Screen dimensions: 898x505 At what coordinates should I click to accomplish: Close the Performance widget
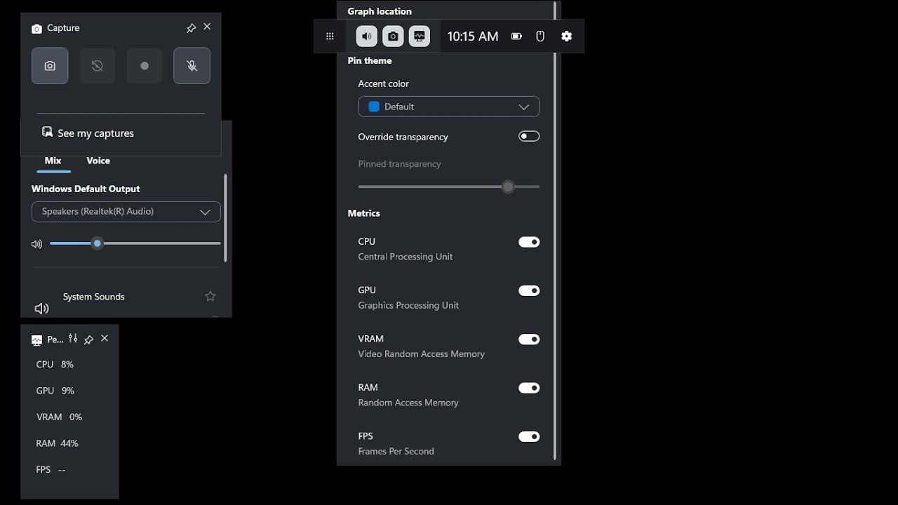click(105, 338)
